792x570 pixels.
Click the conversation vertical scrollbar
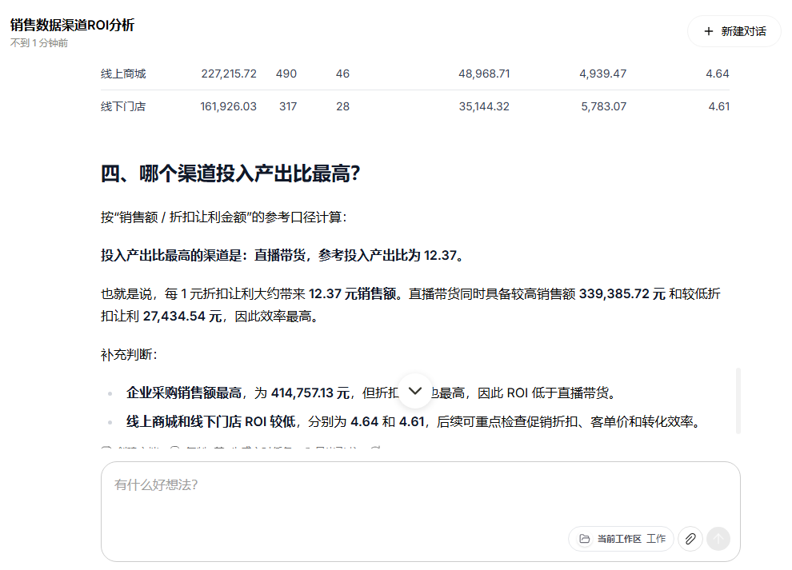pyautogui.click(x=738, y=401)
